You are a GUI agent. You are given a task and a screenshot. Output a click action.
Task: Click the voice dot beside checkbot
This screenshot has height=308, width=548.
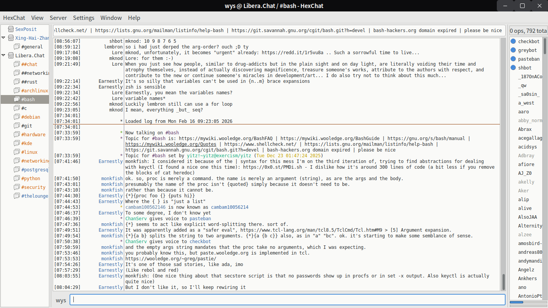[513, 41]
